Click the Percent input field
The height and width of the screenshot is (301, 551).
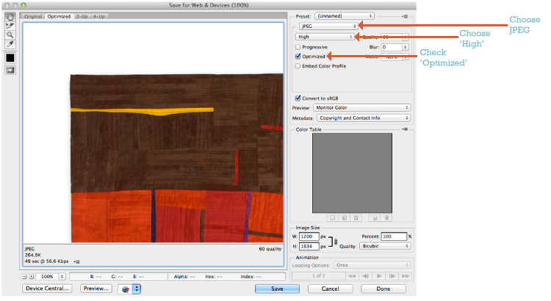(x=394, y=236)
